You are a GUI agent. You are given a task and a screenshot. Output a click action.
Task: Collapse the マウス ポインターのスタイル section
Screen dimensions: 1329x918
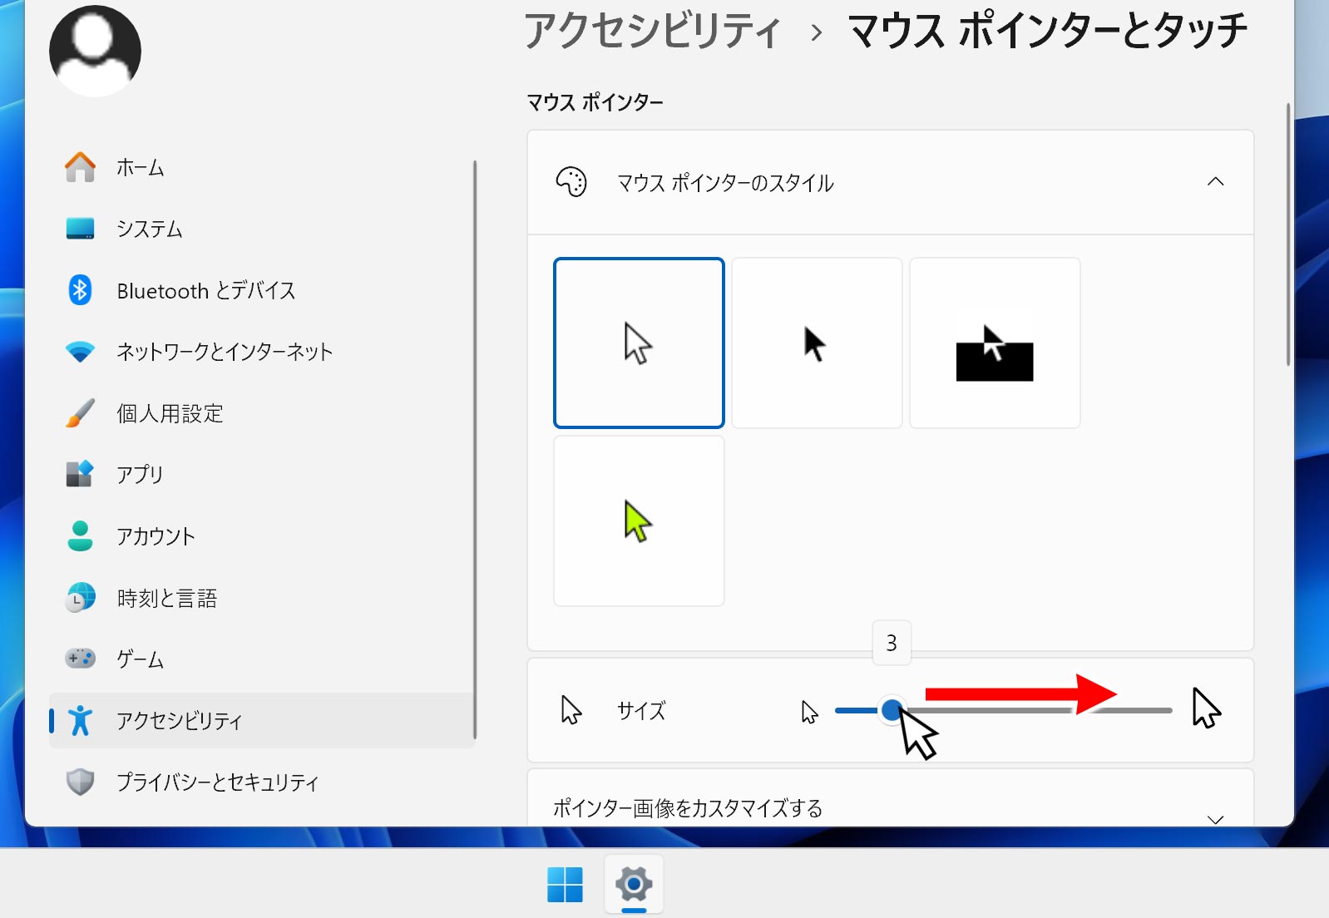pos(1215,182)
